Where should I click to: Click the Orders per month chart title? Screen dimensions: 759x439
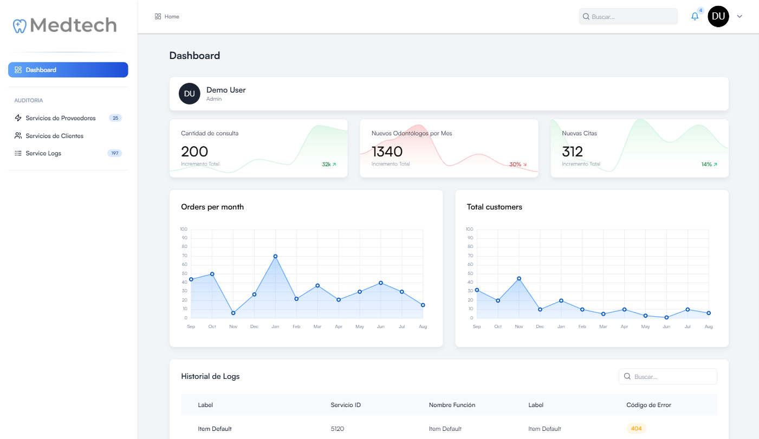click(212, 207)
